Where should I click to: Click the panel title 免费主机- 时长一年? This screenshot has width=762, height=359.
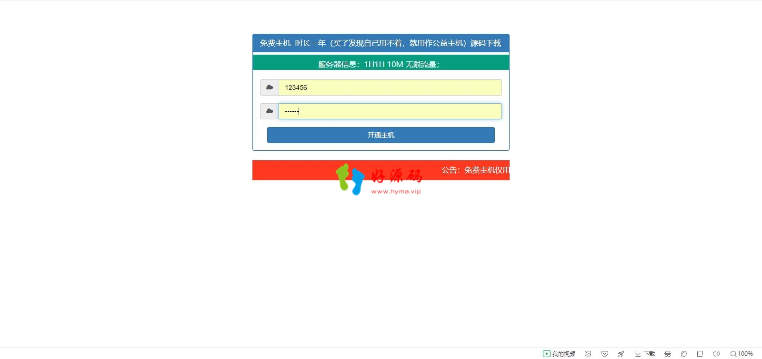tap(293, 43)
